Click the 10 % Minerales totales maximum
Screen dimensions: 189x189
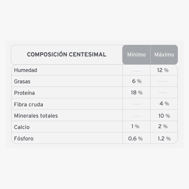[x=164, y=116]
